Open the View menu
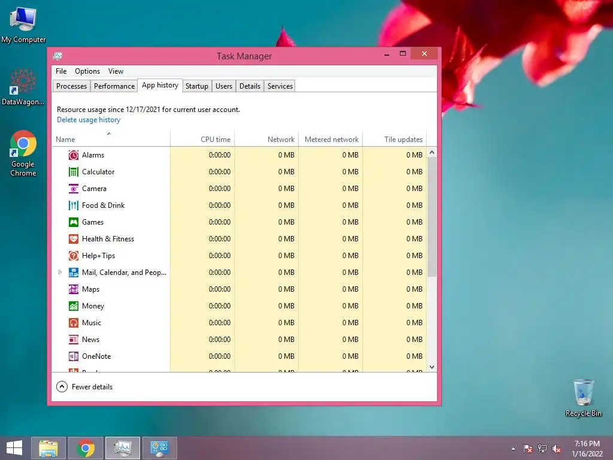This screenshot has height=460, width=613. [x=116, y=71]
